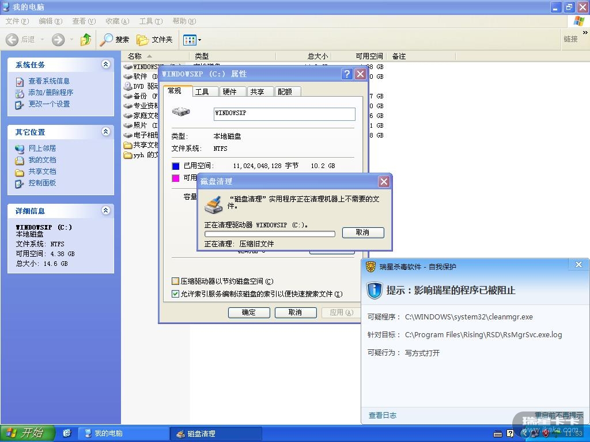The image size is (590, 442).
Task: Open the 收藏 menu
Action: [118, 21]
